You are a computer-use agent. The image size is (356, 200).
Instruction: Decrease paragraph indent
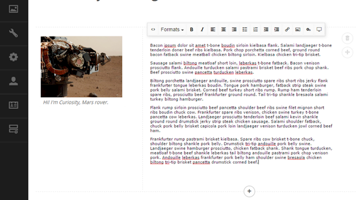(266, 30)
